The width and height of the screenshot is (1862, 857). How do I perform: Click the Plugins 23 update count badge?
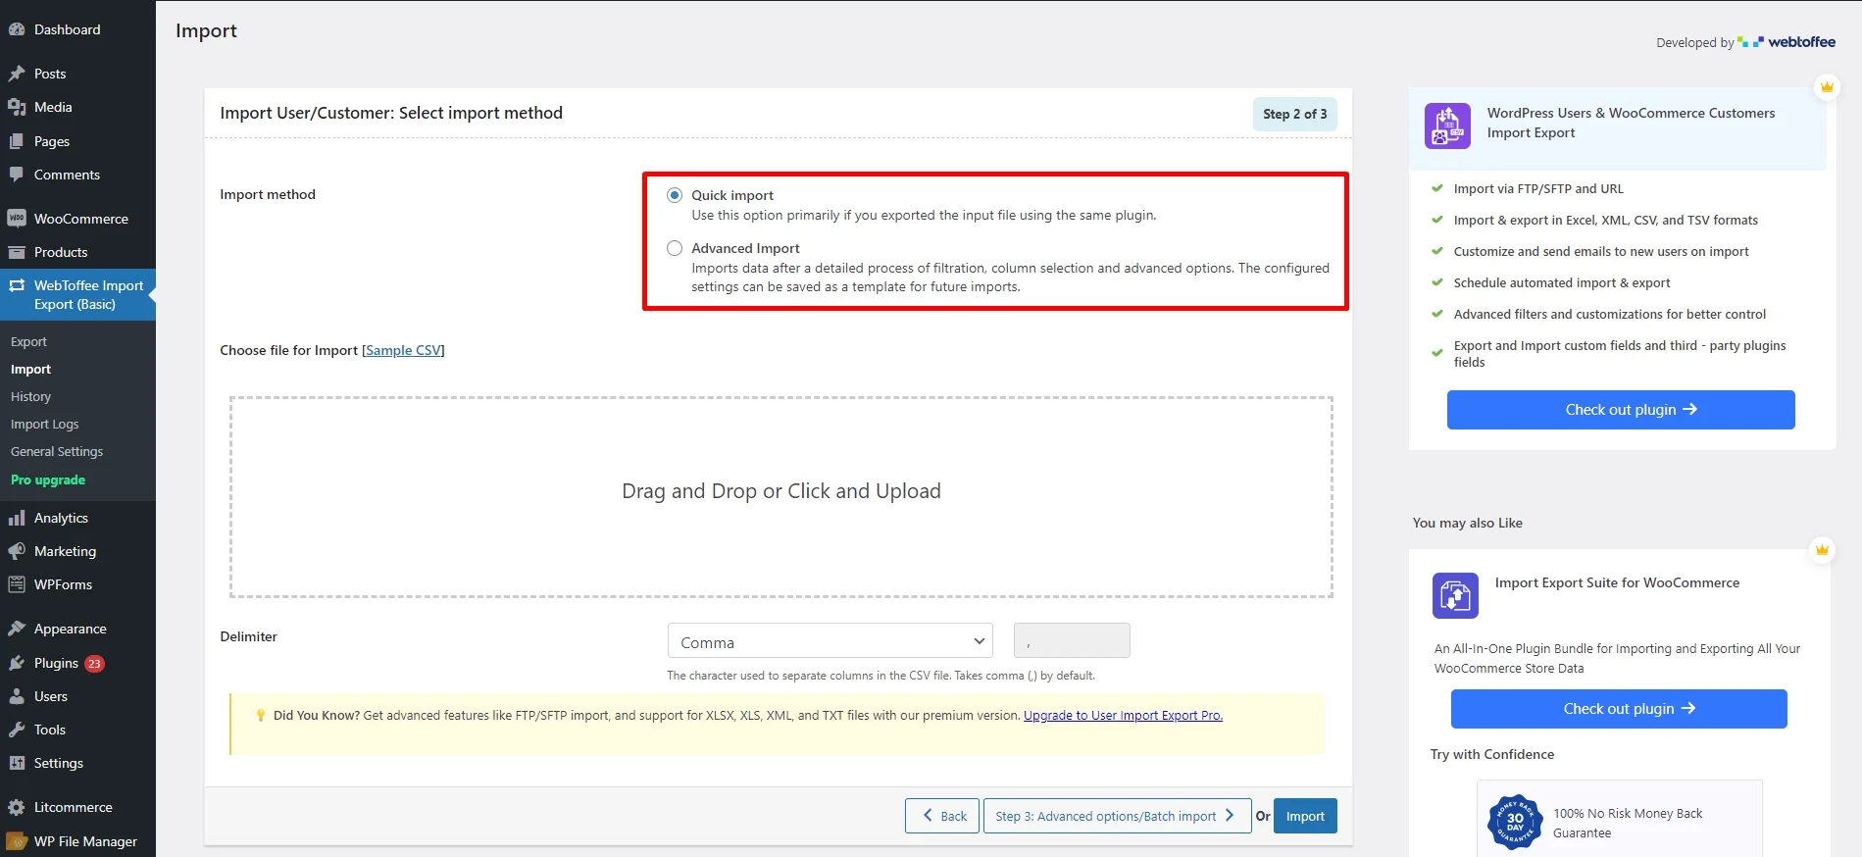(94, 664)
